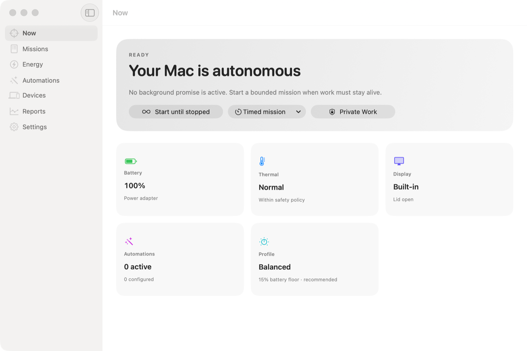The height and width of the screenshot is (351, 527).
Task: Click the monitor icon on the Display card
Action: point(399,161)
